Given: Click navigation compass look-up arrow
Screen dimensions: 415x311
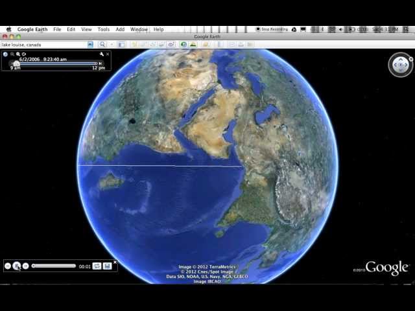Looking at the screenshot, I should 401,60.
